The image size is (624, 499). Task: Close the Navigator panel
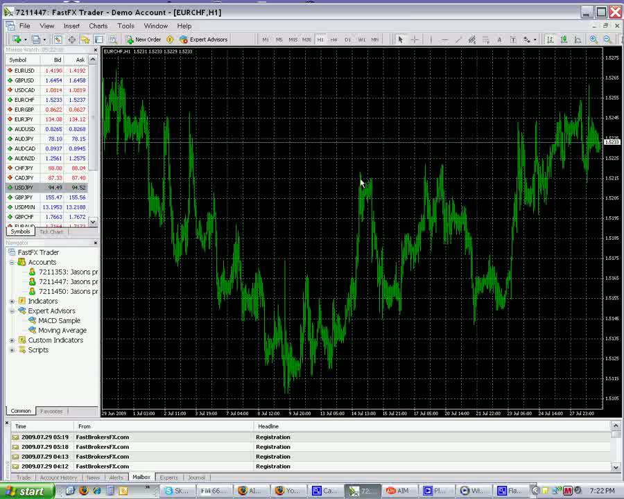pos(96,243)
